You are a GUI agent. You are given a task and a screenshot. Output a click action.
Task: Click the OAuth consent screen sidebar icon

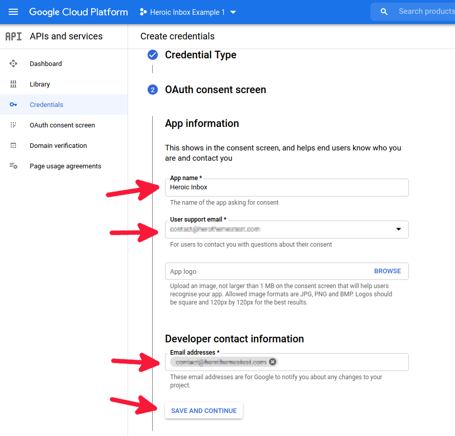[x=13, y=125]
